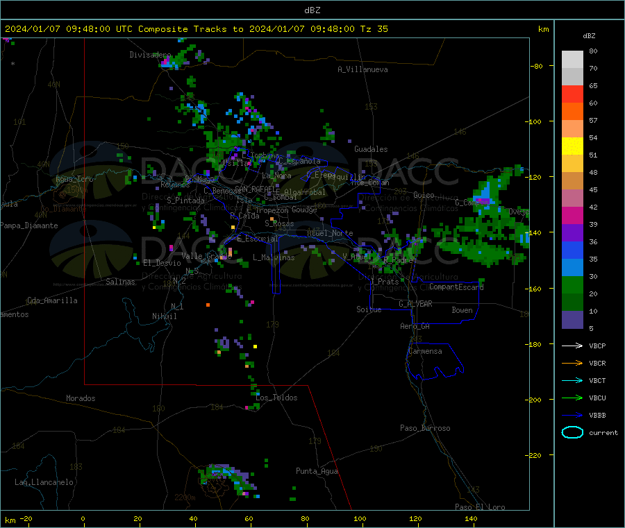Click the 'VBCR' legend label
625x528 pixels.
(x=597, y=363)
